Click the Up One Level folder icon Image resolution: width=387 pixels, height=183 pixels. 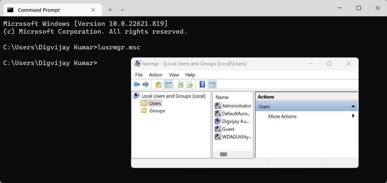158,84
